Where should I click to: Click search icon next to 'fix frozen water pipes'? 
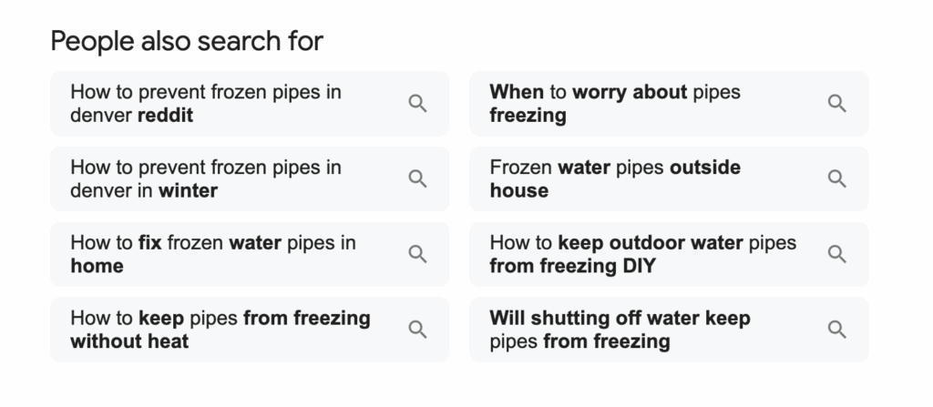pyautogui.click(x=417, y=254)
